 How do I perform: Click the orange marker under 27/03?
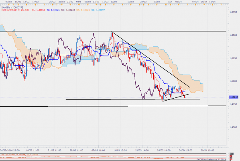pos(157,5)
